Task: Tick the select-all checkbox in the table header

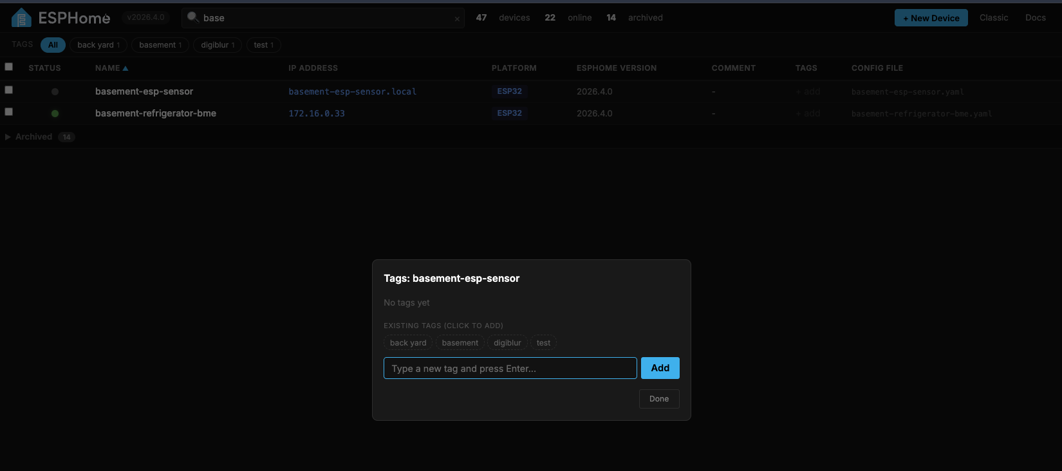Action: (8, 66)
